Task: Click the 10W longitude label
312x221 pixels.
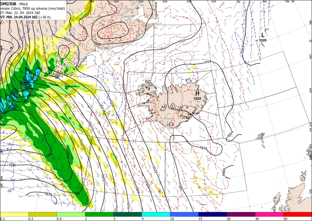Action: 213,2
